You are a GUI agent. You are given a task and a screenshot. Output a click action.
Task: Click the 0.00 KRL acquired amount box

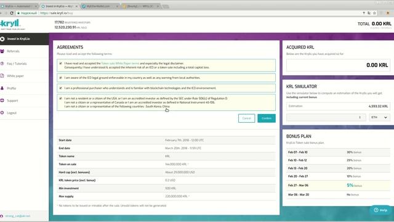click(338, 65)
